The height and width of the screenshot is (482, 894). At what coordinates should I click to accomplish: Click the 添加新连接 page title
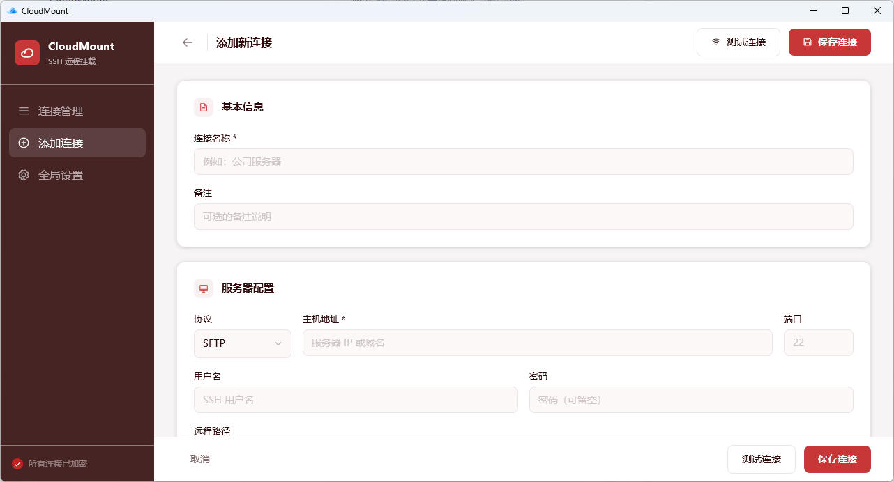point(244,42)
